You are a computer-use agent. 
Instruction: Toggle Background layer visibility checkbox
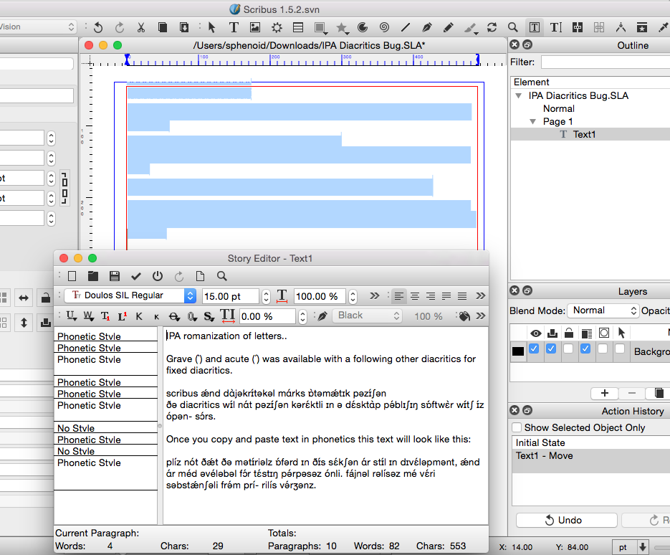(x=535, y=349)
